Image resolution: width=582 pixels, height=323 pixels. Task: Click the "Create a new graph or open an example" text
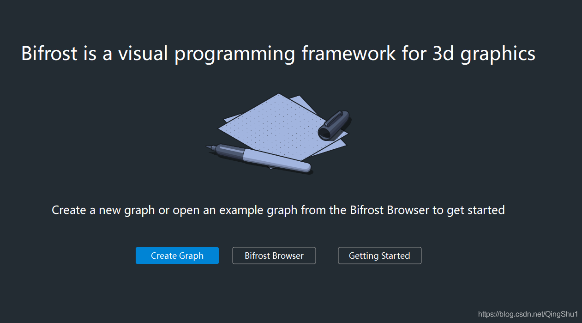click(278, 210)
